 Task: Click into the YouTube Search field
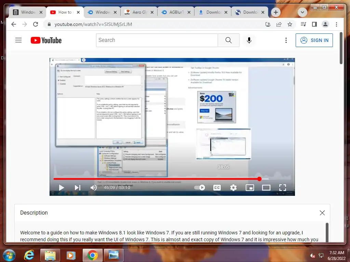[157, 40]
